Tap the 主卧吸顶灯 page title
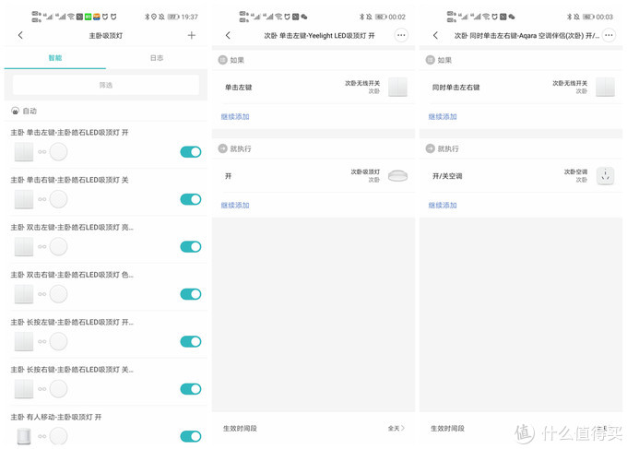Screen dimensions: 627x449 tap(106, 36)
